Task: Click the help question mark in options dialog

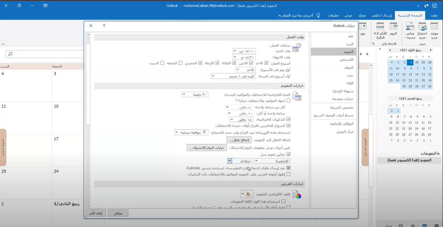Action: 104,26
